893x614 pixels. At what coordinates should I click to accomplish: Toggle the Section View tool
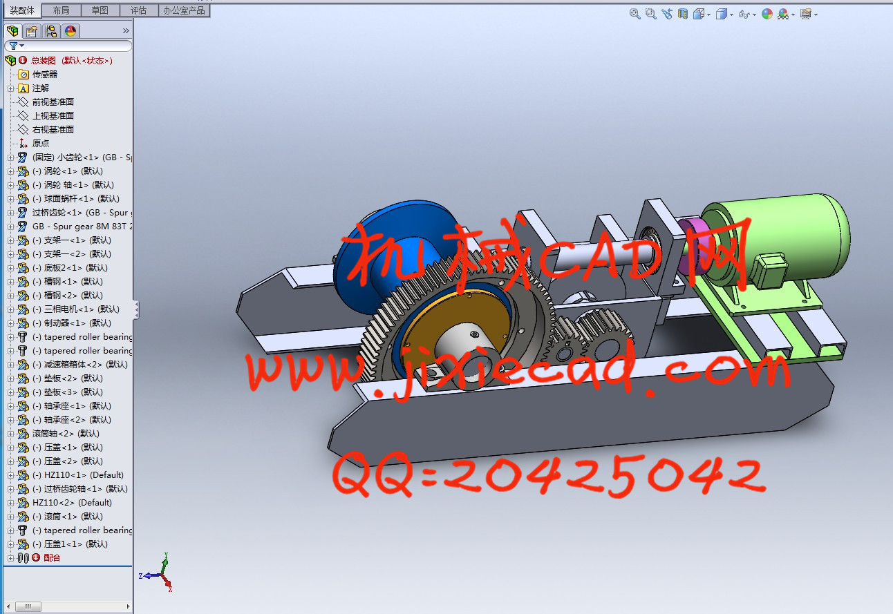coord(683,14)
